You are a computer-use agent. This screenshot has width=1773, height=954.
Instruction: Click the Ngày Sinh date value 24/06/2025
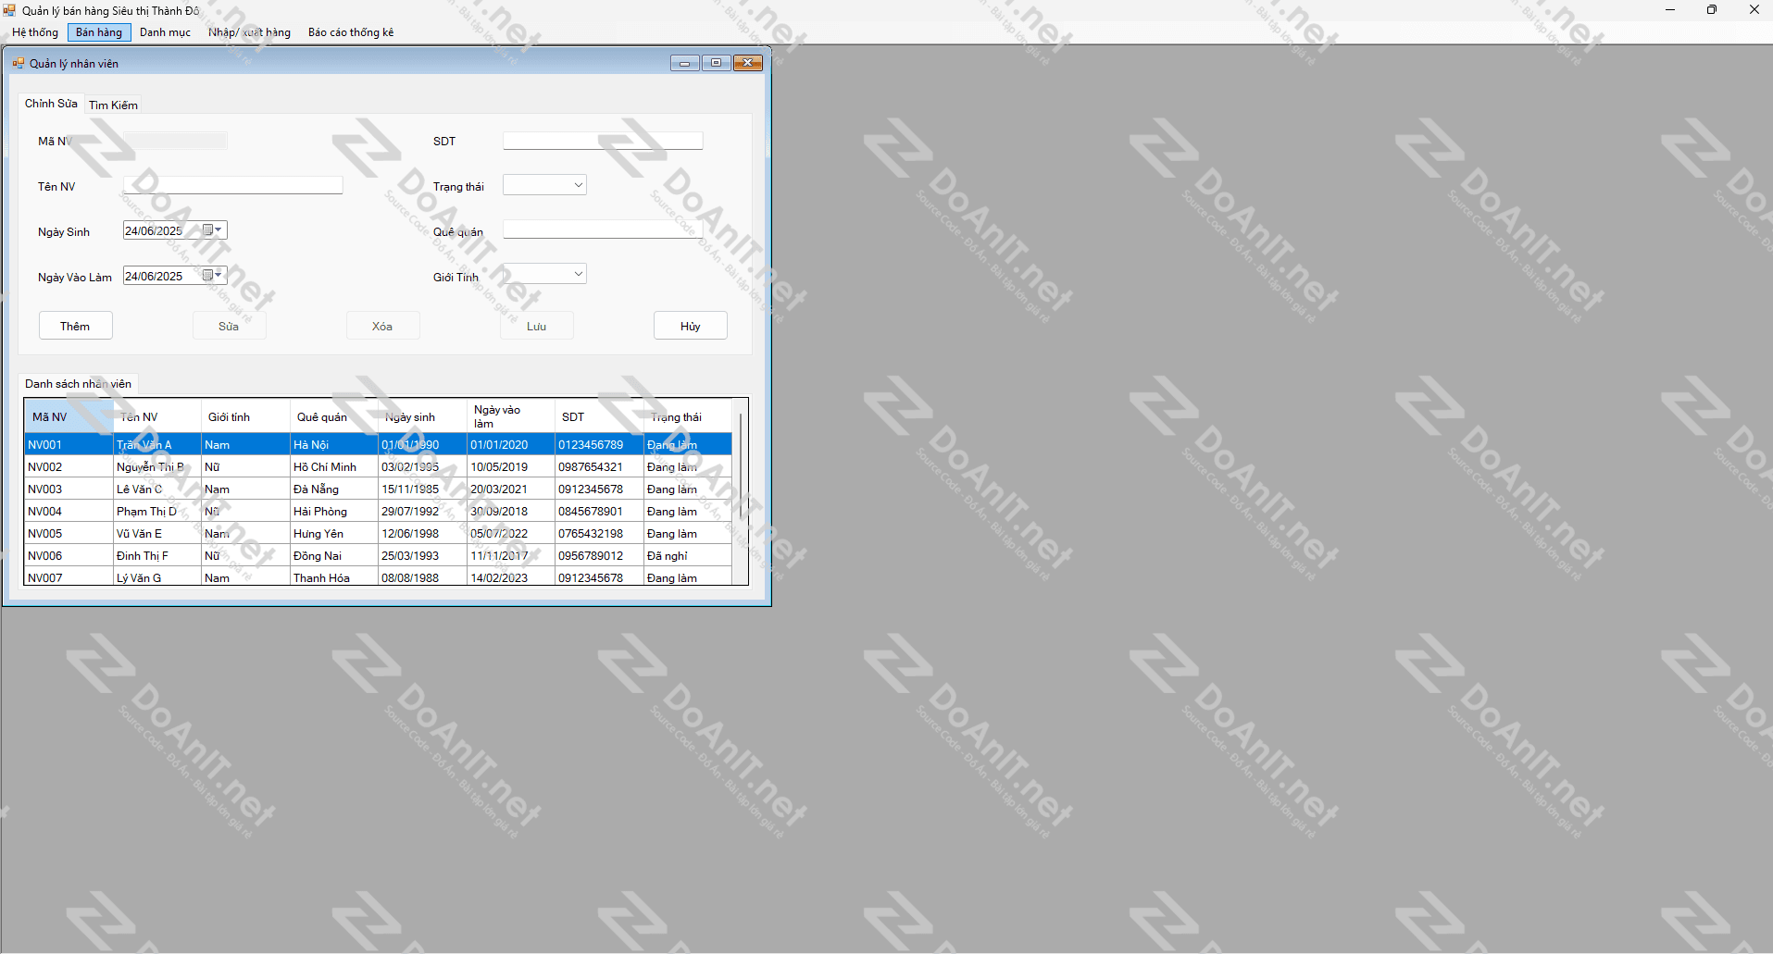tap(154, 231)
